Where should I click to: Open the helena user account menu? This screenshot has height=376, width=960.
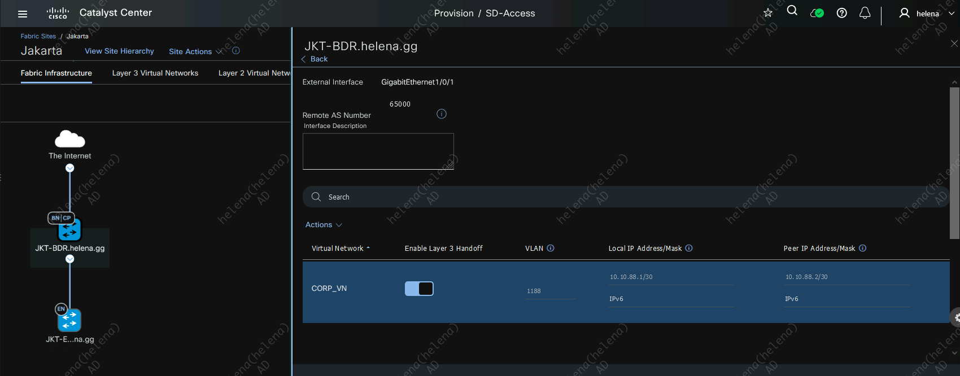pyautogui.click(x=926, y=14)
